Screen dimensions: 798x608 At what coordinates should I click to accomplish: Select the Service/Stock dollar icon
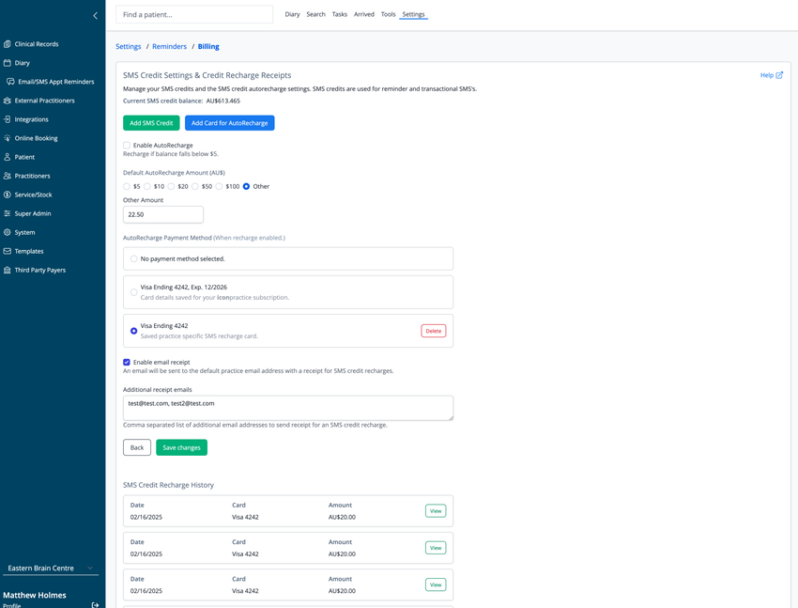tap(8, 195)
